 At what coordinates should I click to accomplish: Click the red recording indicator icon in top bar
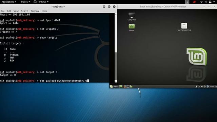[194, 2]
